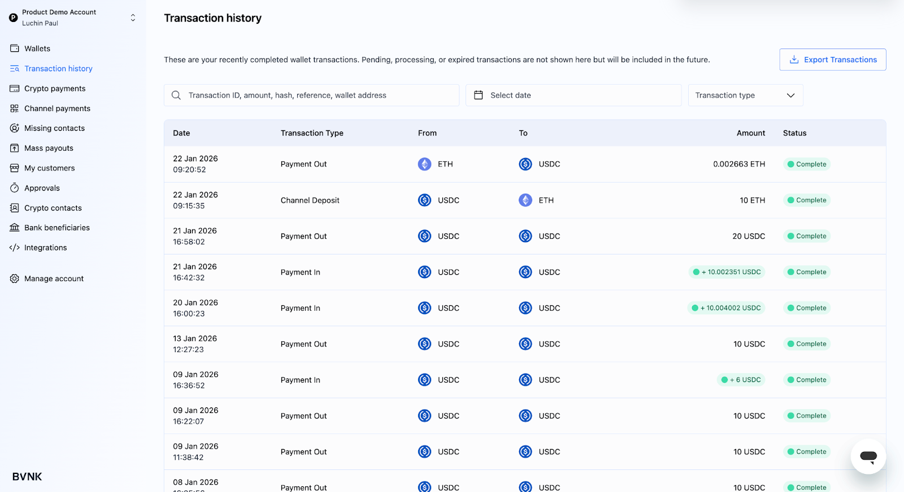The height and width of the screenshot is (492, 904).
Task: Click Export Transactions button
Action: [832, 60]
